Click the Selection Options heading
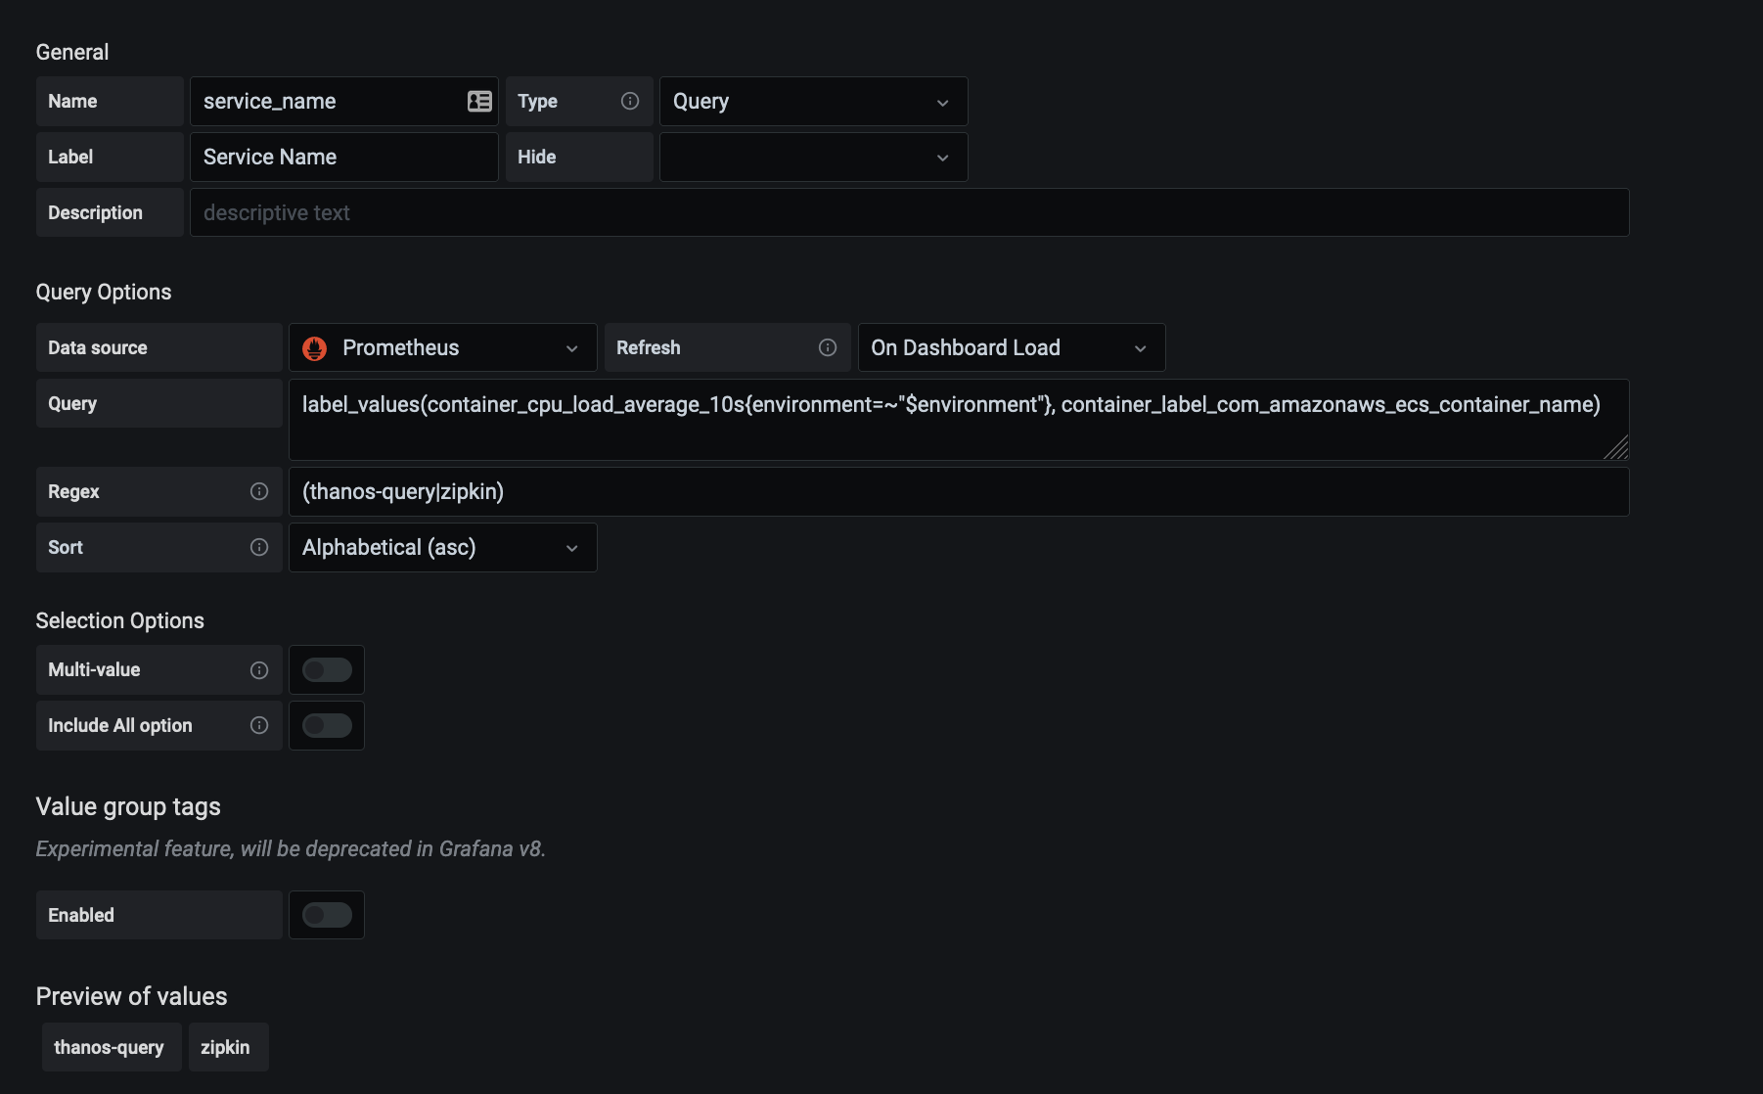The image size is (1763, 1094). 120,620
